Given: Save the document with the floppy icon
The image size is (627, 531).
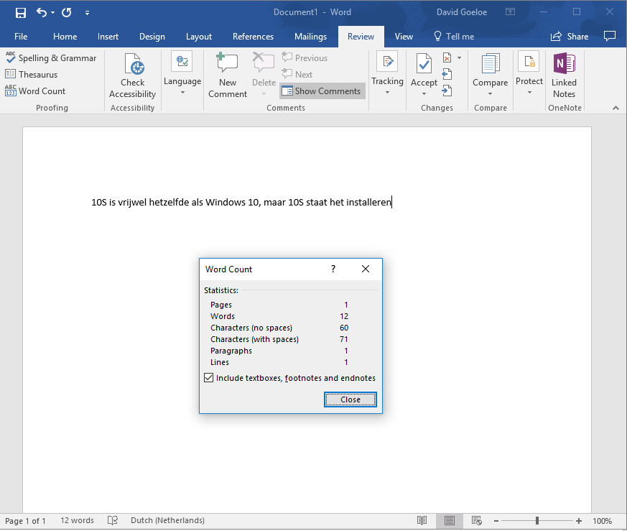Looking at the screenshot, I should pyautogui.click(x=20, y=13).
